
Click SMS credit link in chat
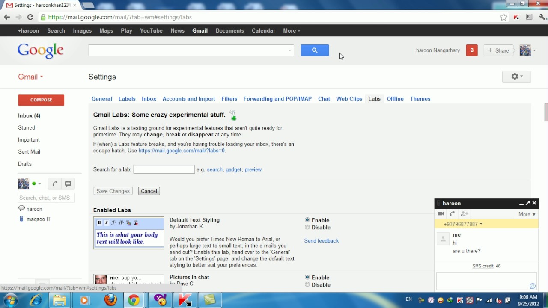pyautogui.click(x=483, y=266)
